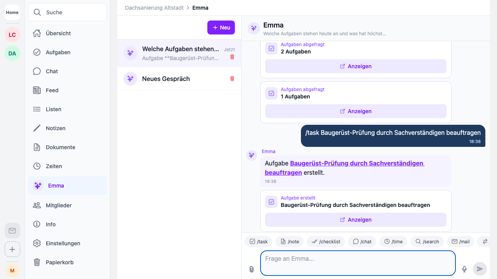The image size is (497, 279).
Task: Click the Neu button to start conversation
Action: (221, 28)
